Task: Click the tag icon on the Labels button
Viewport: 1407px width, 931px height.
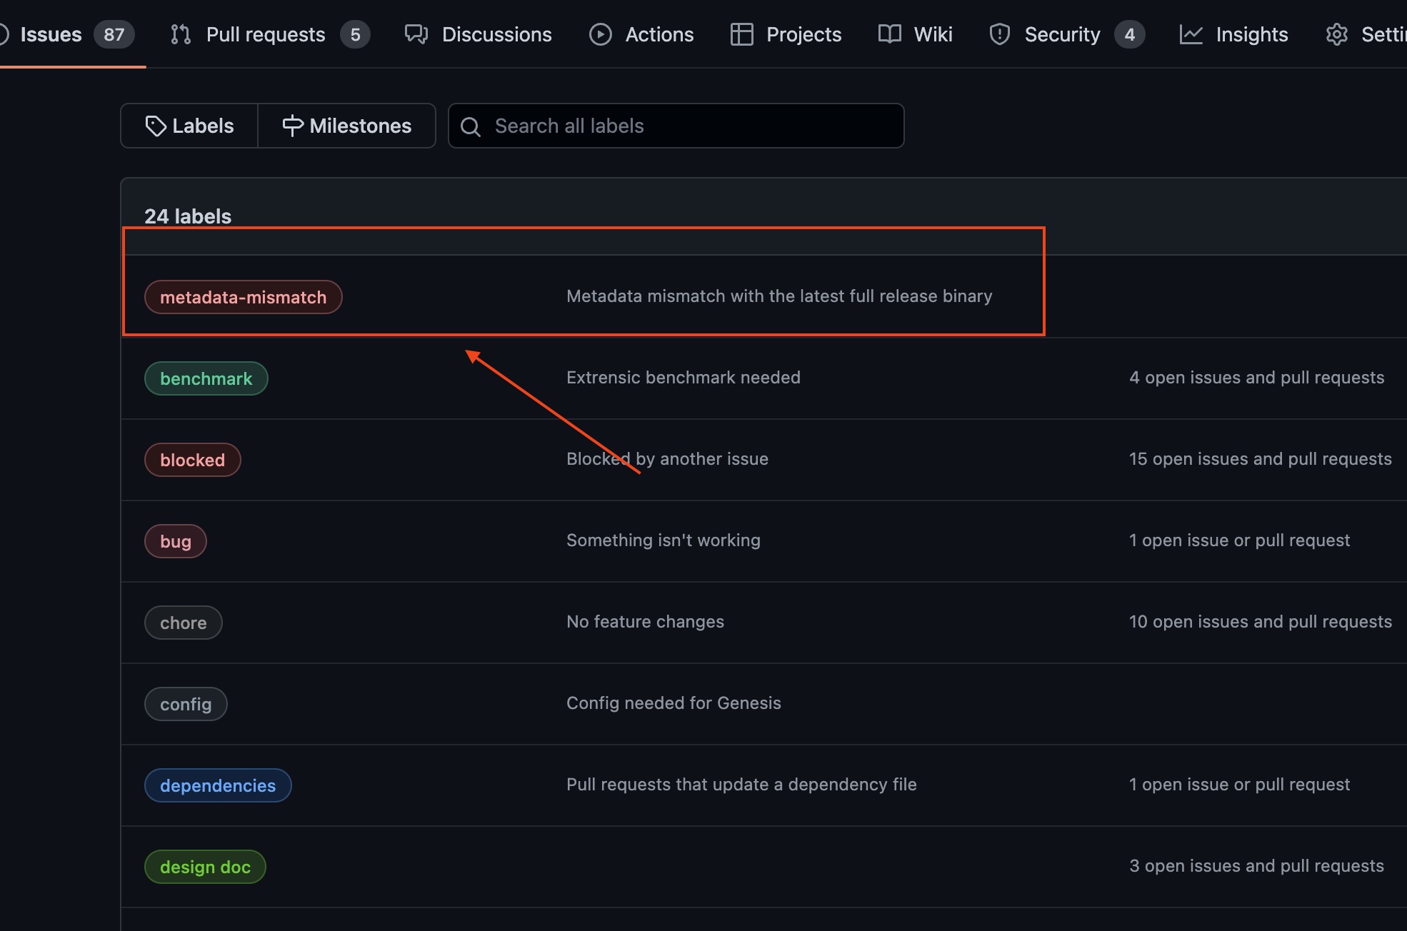Action: (x=157, y=126)
